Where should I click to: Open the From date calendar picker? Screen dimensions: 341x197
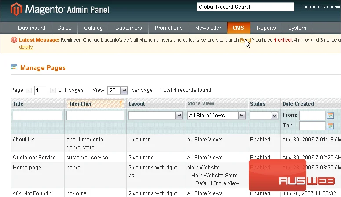[330, 115]
